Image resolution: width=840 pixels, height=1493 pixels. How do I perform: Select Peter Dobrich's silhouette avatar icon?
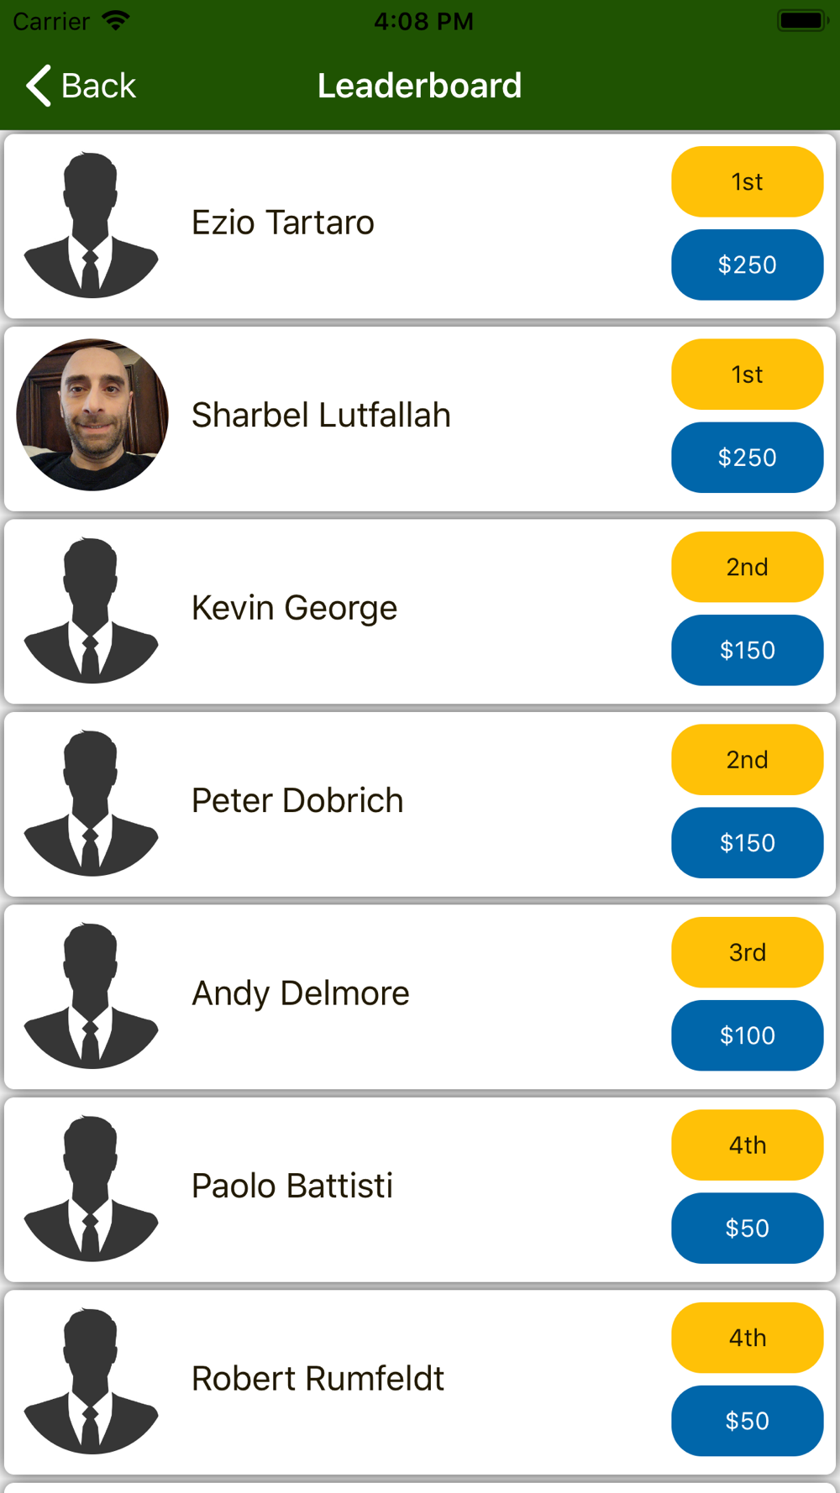92,803
